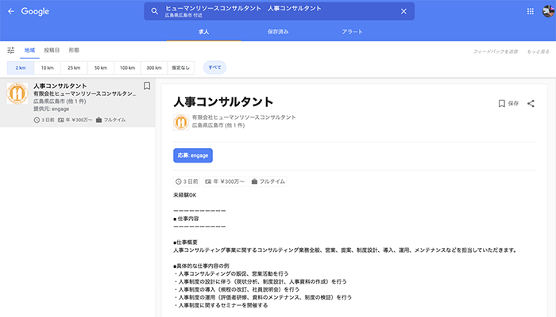Switch to the アラート tab
Viewport: 556px width, 317px height.
tap(352, 32)
